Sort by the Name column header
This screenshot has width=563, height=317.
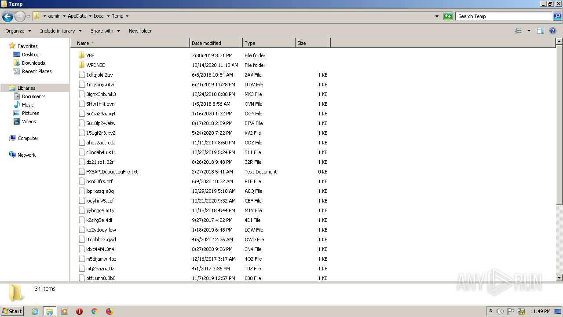(x=130, y=43)
